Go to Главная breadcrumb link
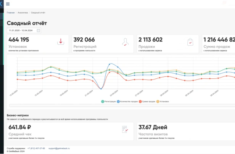235x154 pixels. [11, 13]
